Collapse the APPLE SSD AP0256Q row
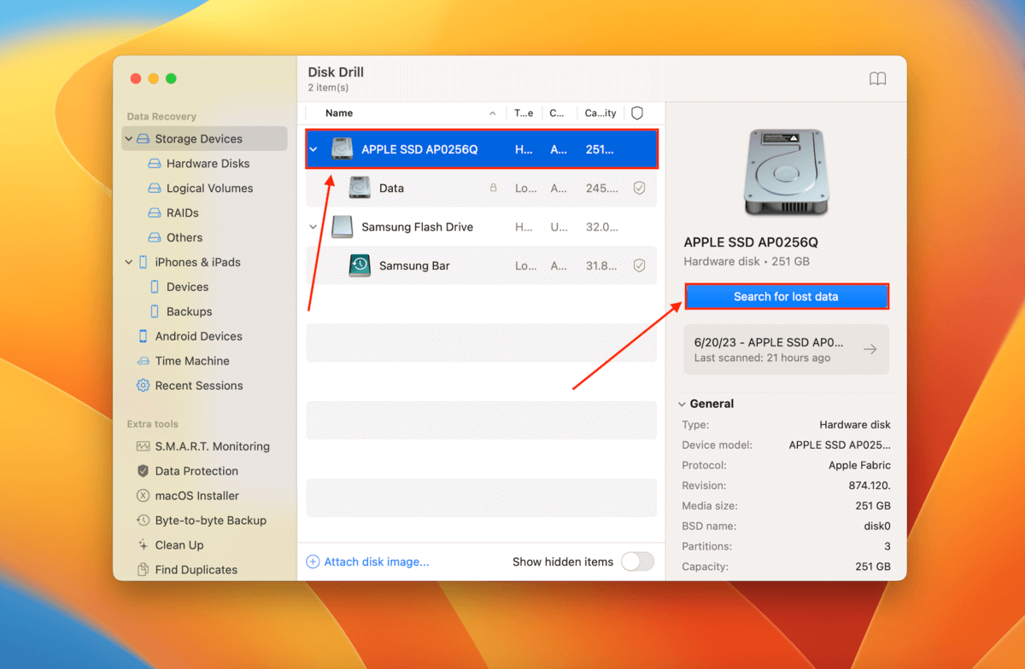The height and width of the screenshot is (669, 1025). pyautogui.click(x=313, y=149)
